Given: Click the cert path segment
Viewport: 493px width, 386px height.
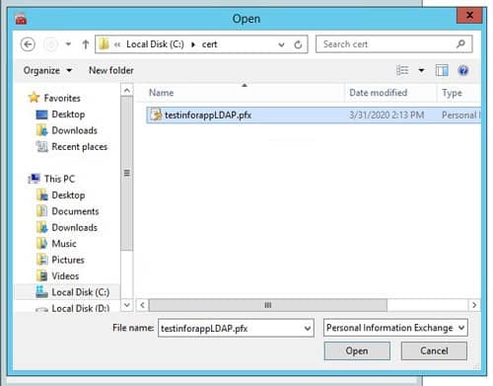Looking at the screenshot, I should pyautogui.click(x=209, y=44).
